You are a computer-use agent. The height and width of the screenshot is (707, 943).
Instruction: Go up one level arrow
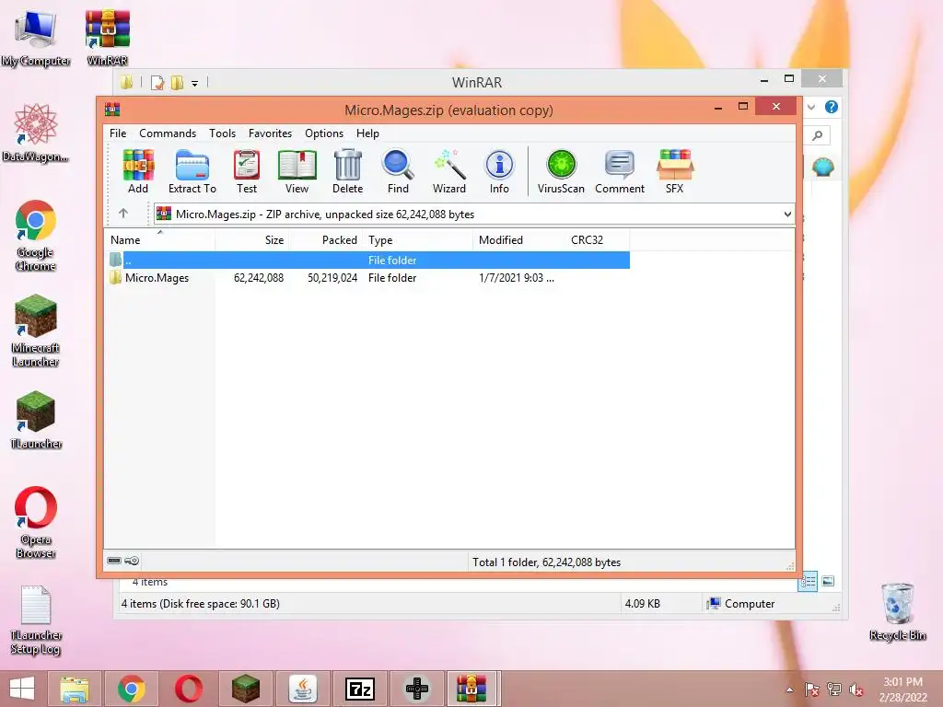click(x=123, y=214)
